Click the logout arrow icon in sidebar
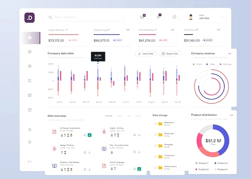This screenshot has width=251, height=179. [x=29, y=161]
